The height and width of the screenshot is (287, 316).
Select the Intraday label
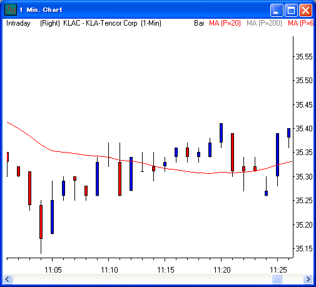18,23
